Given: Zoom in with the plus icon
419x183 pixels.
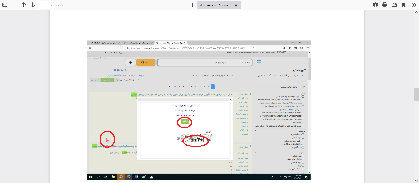Looking at the screenshot, I should coord(192,5).
